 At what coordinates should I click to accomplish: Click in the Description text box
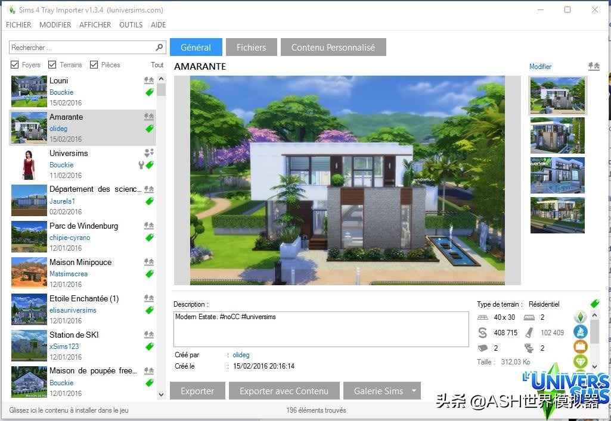pos(321,329)
